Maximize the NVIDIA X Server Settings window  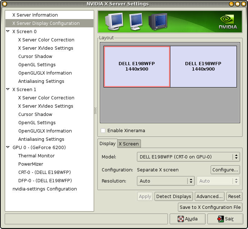click(238, 4)
